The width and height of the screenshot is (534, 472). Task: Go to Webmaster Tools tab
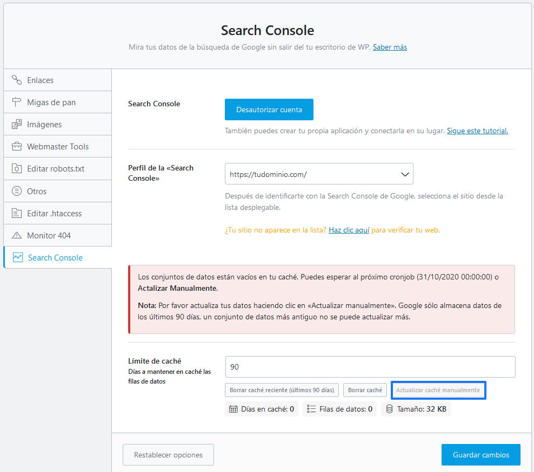click(x=57, y=146)
